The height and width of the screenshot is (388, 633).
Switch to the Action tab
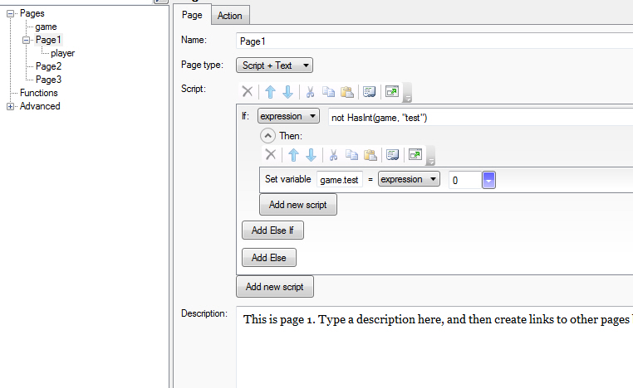coord(230,16)
